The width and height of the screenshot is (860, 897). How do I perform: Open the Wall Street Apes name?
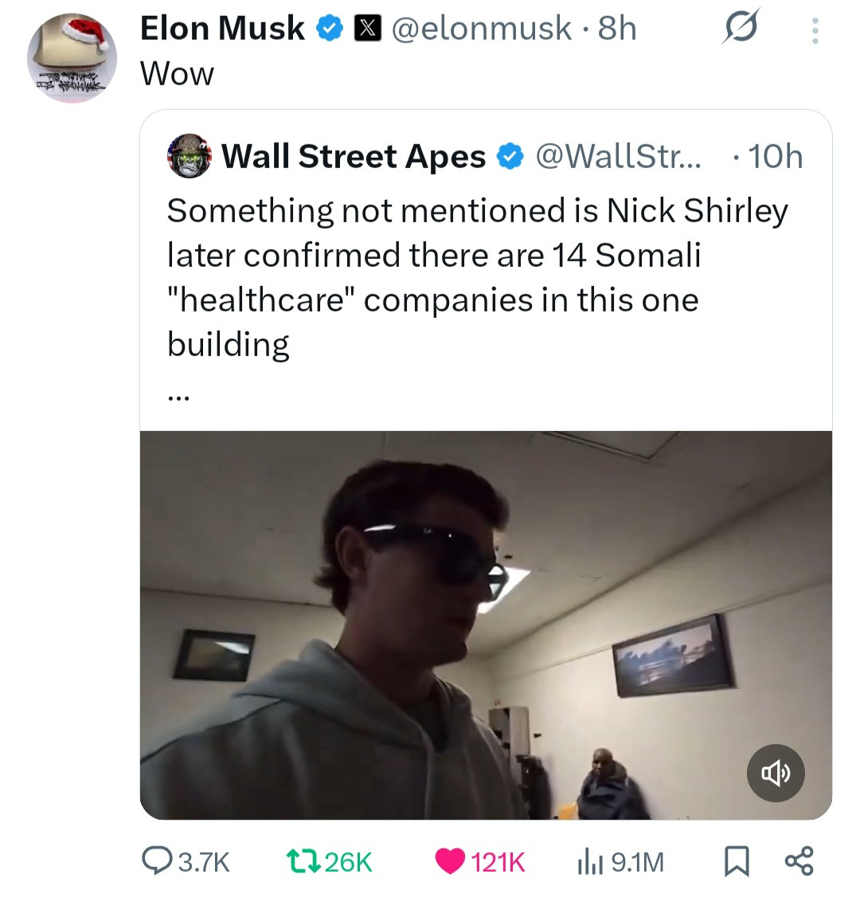coord(354,156)
